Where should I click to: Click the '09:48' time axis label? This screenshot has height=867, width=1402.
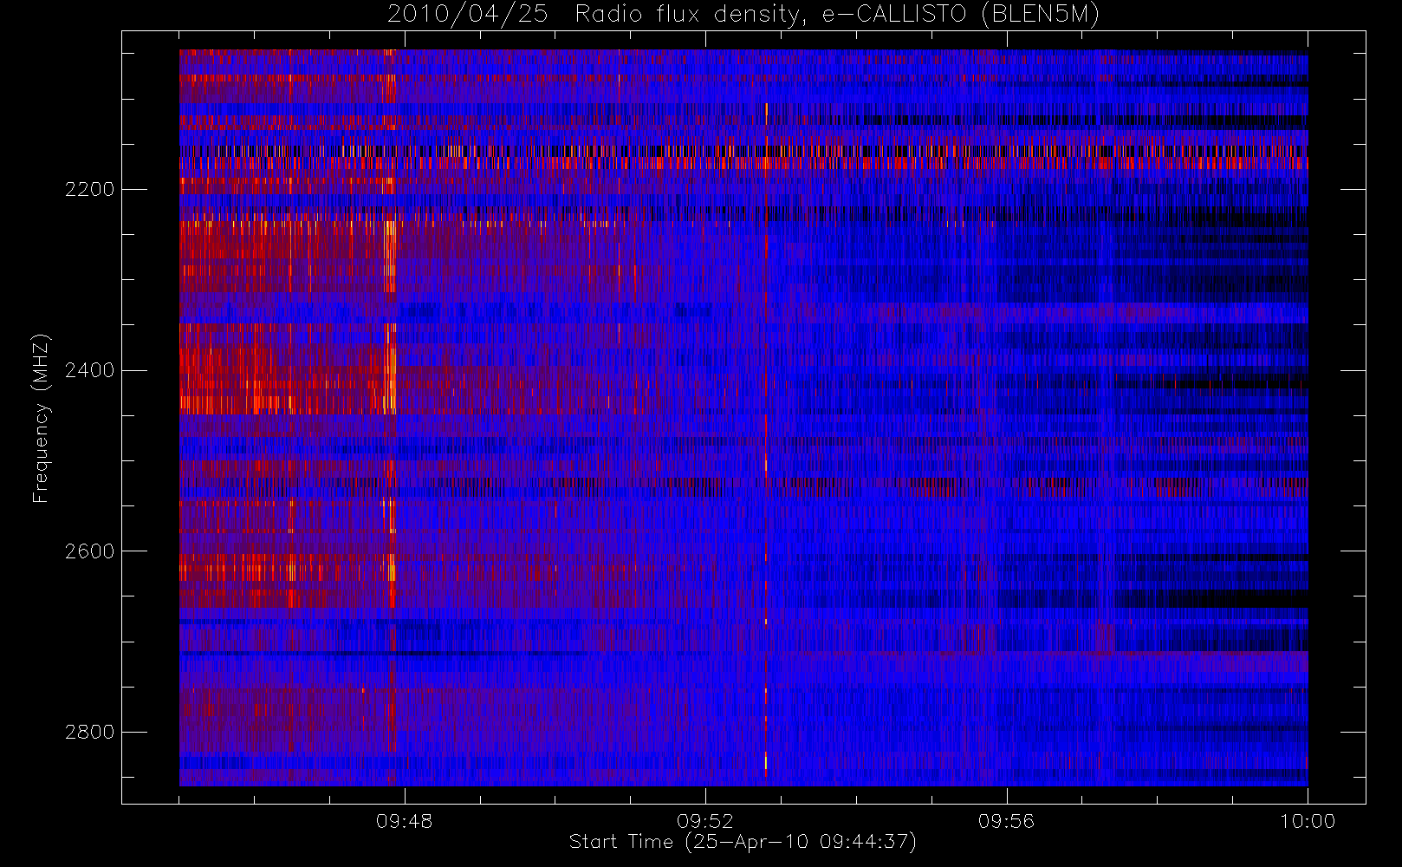[x=405, y=821]
